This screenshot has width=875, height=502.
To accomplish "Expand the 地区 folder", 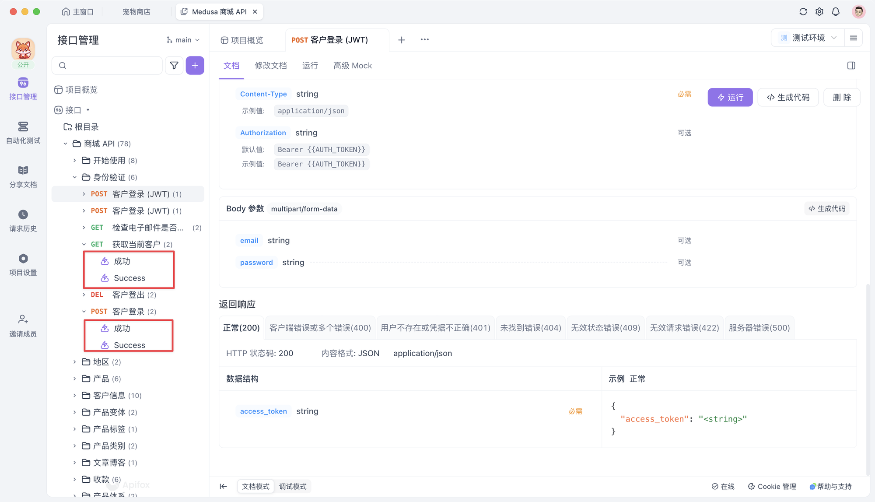I will (74, 362).
